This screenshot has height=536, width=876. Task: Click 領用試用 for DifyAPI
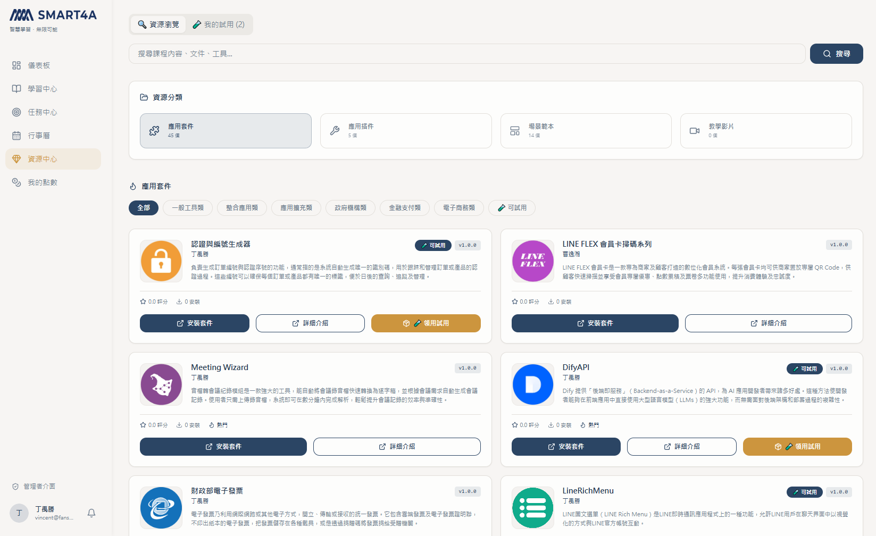(797, 447)
